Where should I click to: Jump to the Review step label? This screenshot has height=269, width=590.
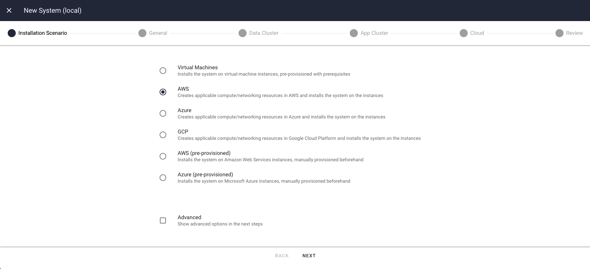pos(574,33)
